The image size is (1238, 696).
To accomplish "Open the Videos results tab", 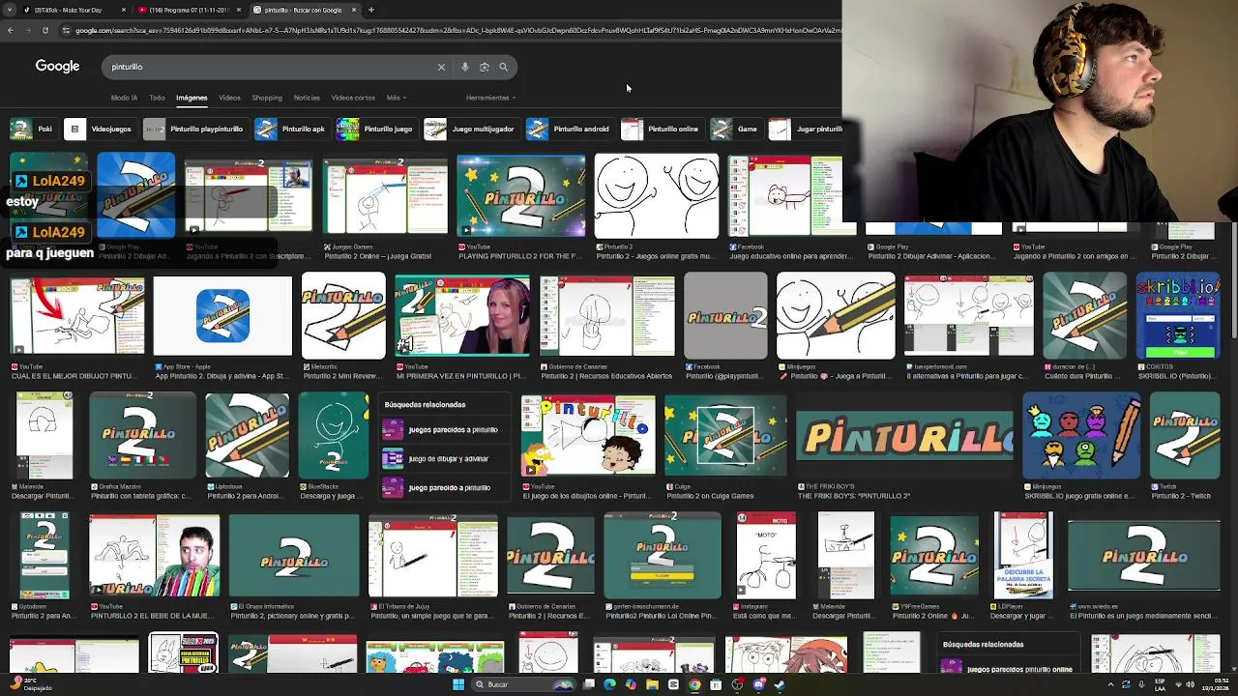I will 229,98.
